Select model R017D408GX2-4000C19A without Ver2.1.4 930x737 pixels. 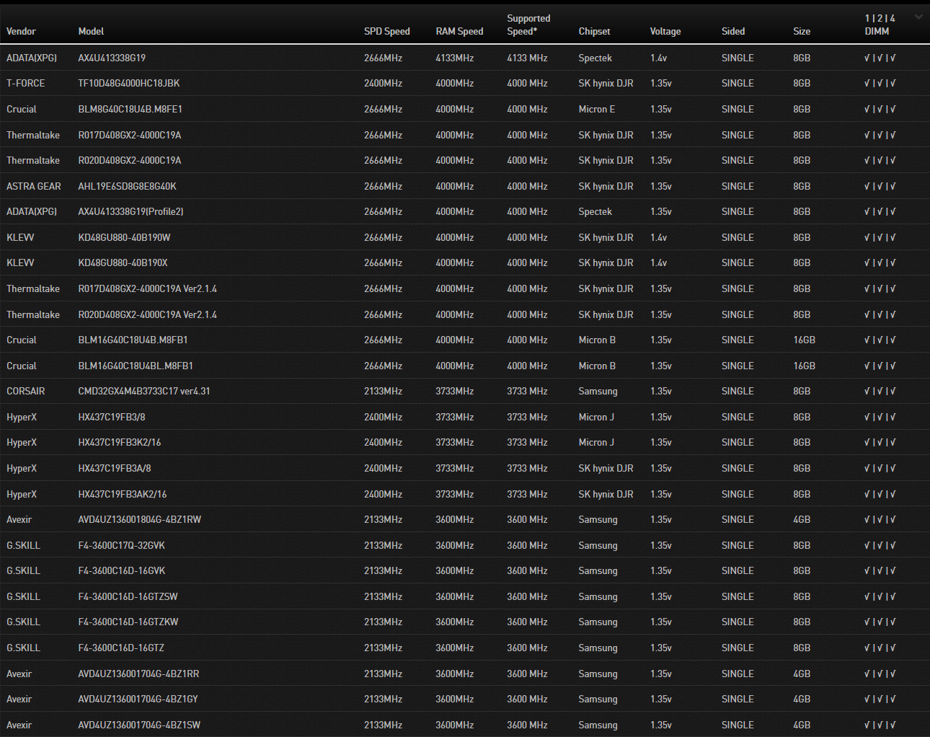pos(130,135)
